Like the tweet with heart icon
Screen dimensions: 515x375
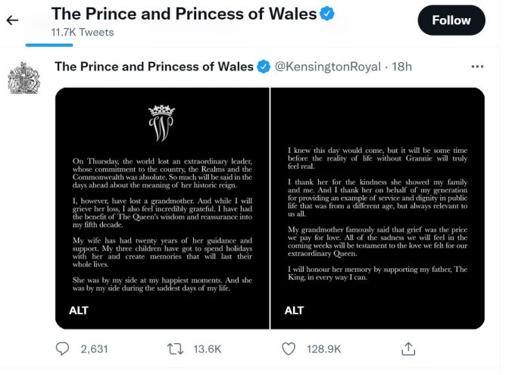pyautogui.click(x=289, y=348)
